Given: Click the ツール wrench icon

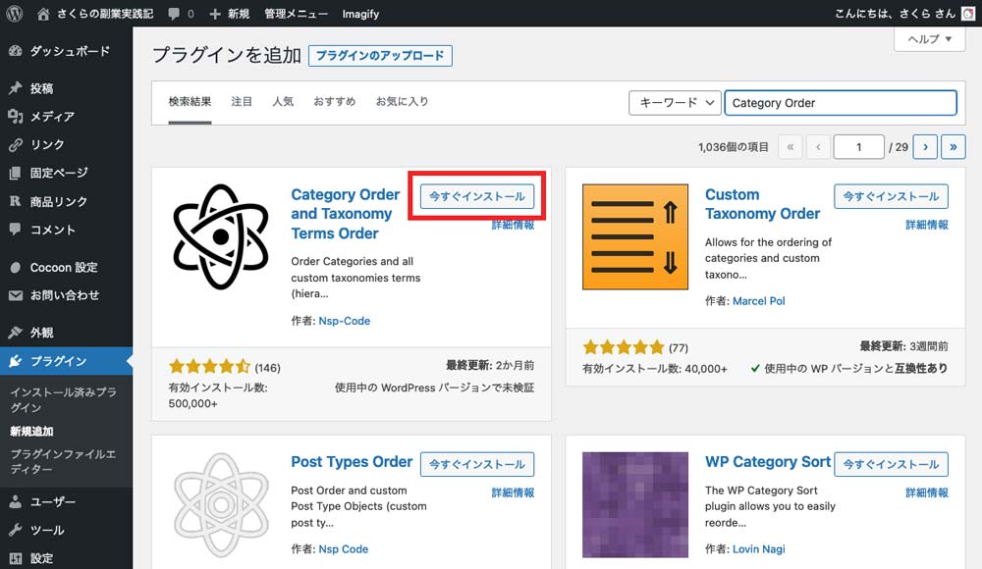Looking at the screenshot, I should coord(16,530).
